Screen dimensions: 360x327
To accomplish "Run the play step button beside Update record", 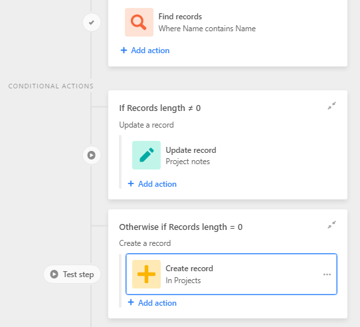I will 92,155.
